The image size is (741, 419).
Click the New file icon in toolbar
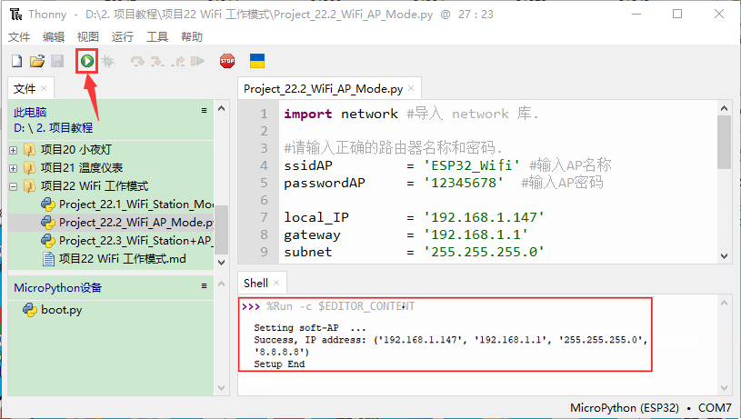tap(16, 62)
